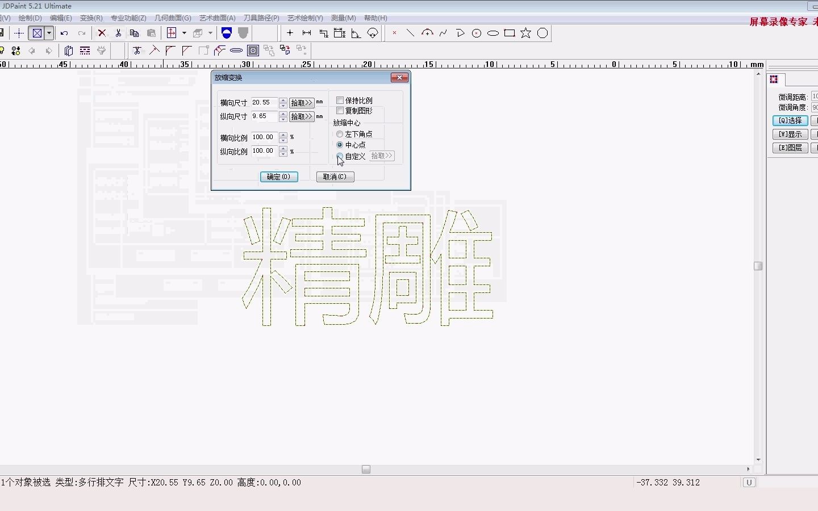Expand the 3D box view dropdown arrow
The width and height of the screenshot is (818, 511).
(210, 33)
